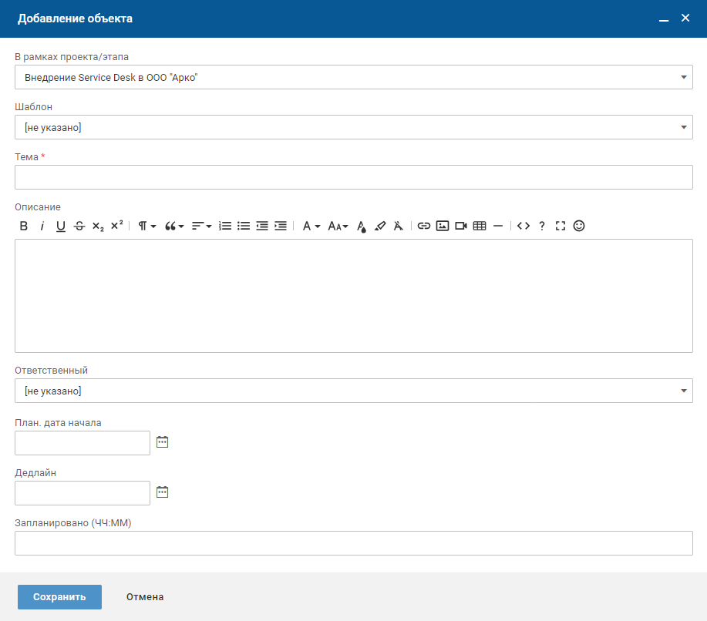Insert a numbered list
707x621 pixels.
pos(225,226)
